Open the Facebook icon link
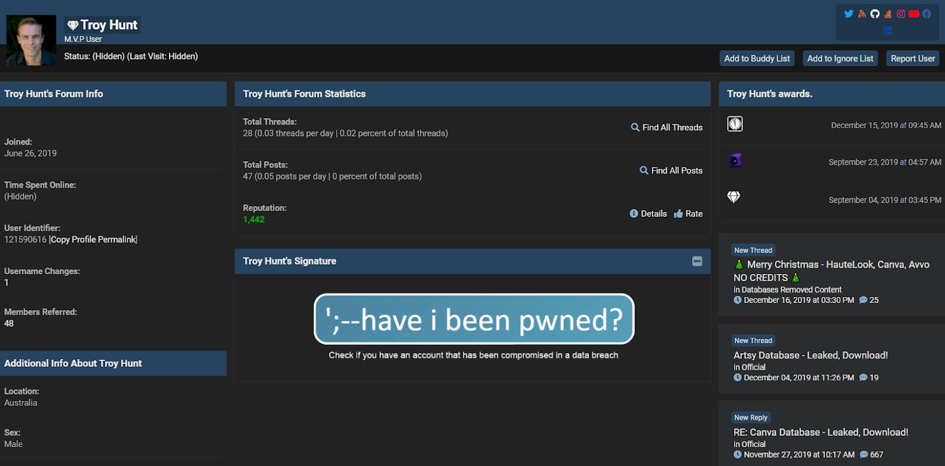This screenshot has width=945, height=466. click(x=927, y=14)
